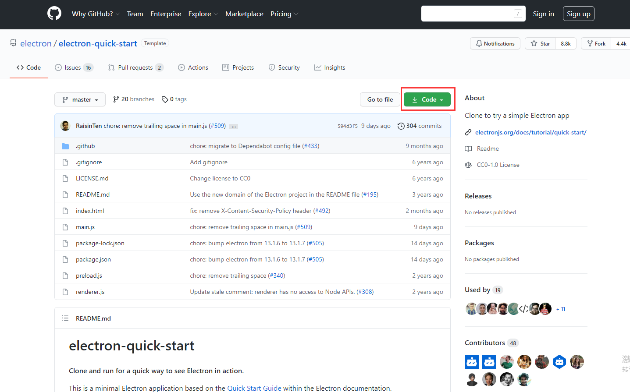Viewport: 630px width, 392px height.
Task: Open the Security tab
Action: coord(284,67)
